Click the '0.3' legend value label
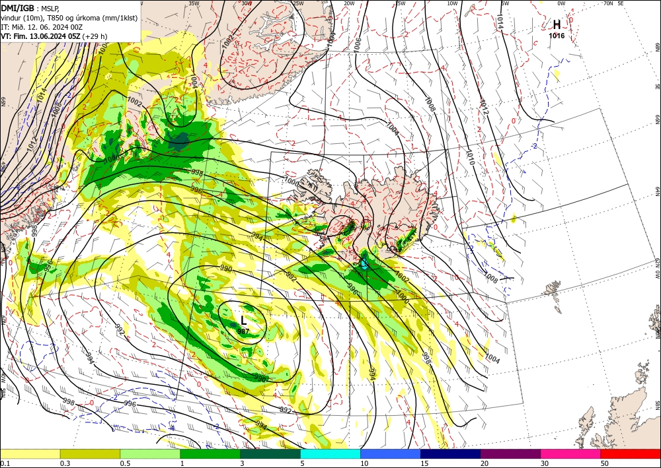Screen dimensions: 661x468 pos(65,463)
